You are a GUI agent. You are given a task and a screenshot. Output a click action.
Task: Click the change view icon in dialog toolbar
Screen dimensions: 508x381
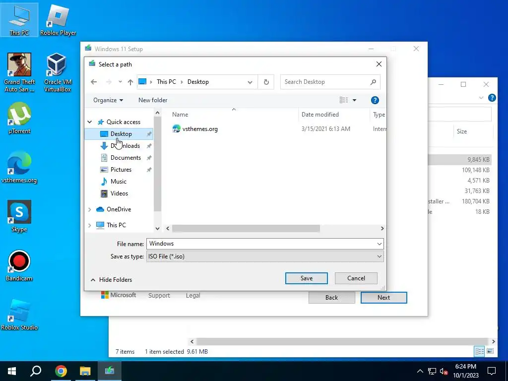click(x=344, y=100)
